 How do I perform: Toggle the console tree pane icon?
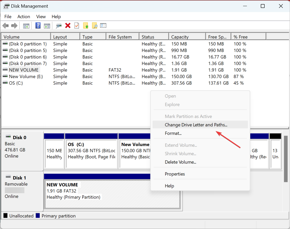point(26,26)
